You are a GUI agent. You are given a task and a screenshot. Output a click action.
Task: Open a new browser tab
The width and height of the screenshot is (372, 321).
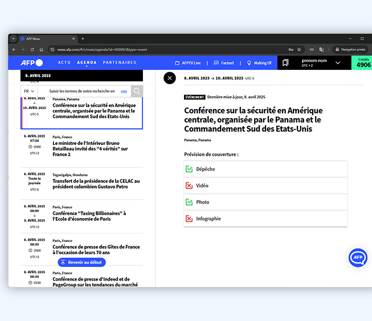(x=83, y=39)
